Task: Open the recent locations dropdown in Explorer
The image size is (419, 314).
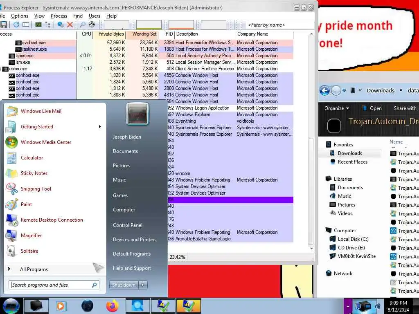Action: (345, 91)
